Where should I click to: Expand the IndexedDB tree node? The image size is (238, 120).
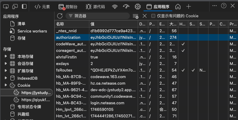pos(6,78)
